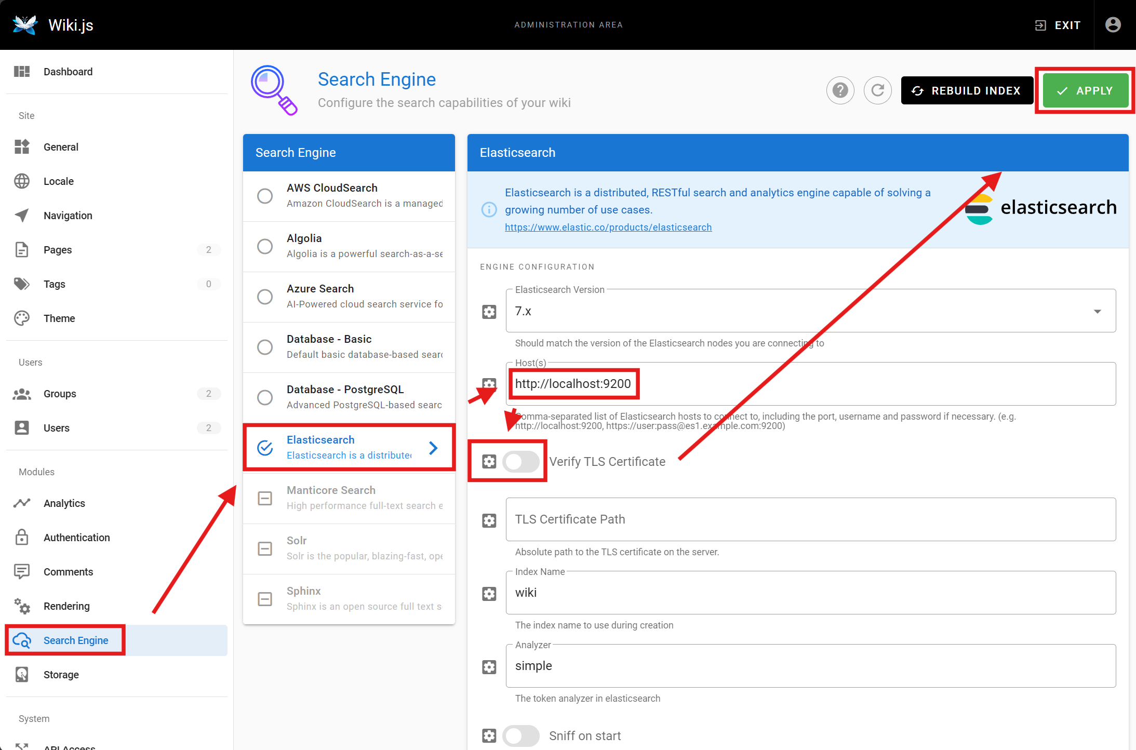Screen dimensions: 1136x750
Task: Focus the Index Name field
Action: (x=811, y=593)
